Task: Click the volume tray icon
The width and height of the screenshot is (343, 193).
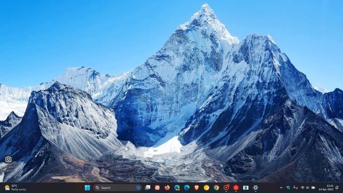Action: (x=308, y=188)
